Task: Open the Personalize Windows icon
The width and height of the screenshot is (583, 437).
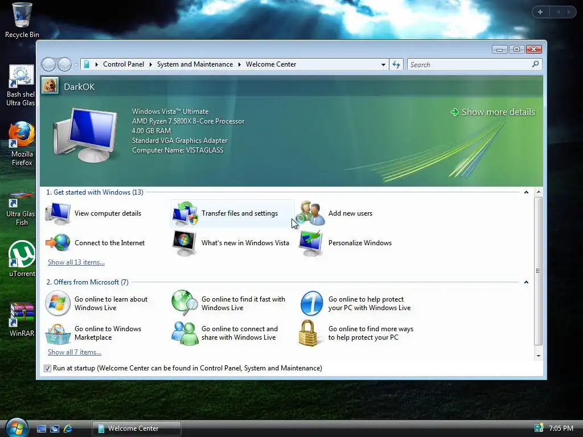Action: point(311,243)
